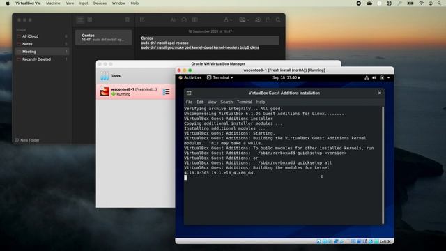Open the macOS Window menu
The height and width of the screenshot is (251, 446).
(x=118, y=3)
